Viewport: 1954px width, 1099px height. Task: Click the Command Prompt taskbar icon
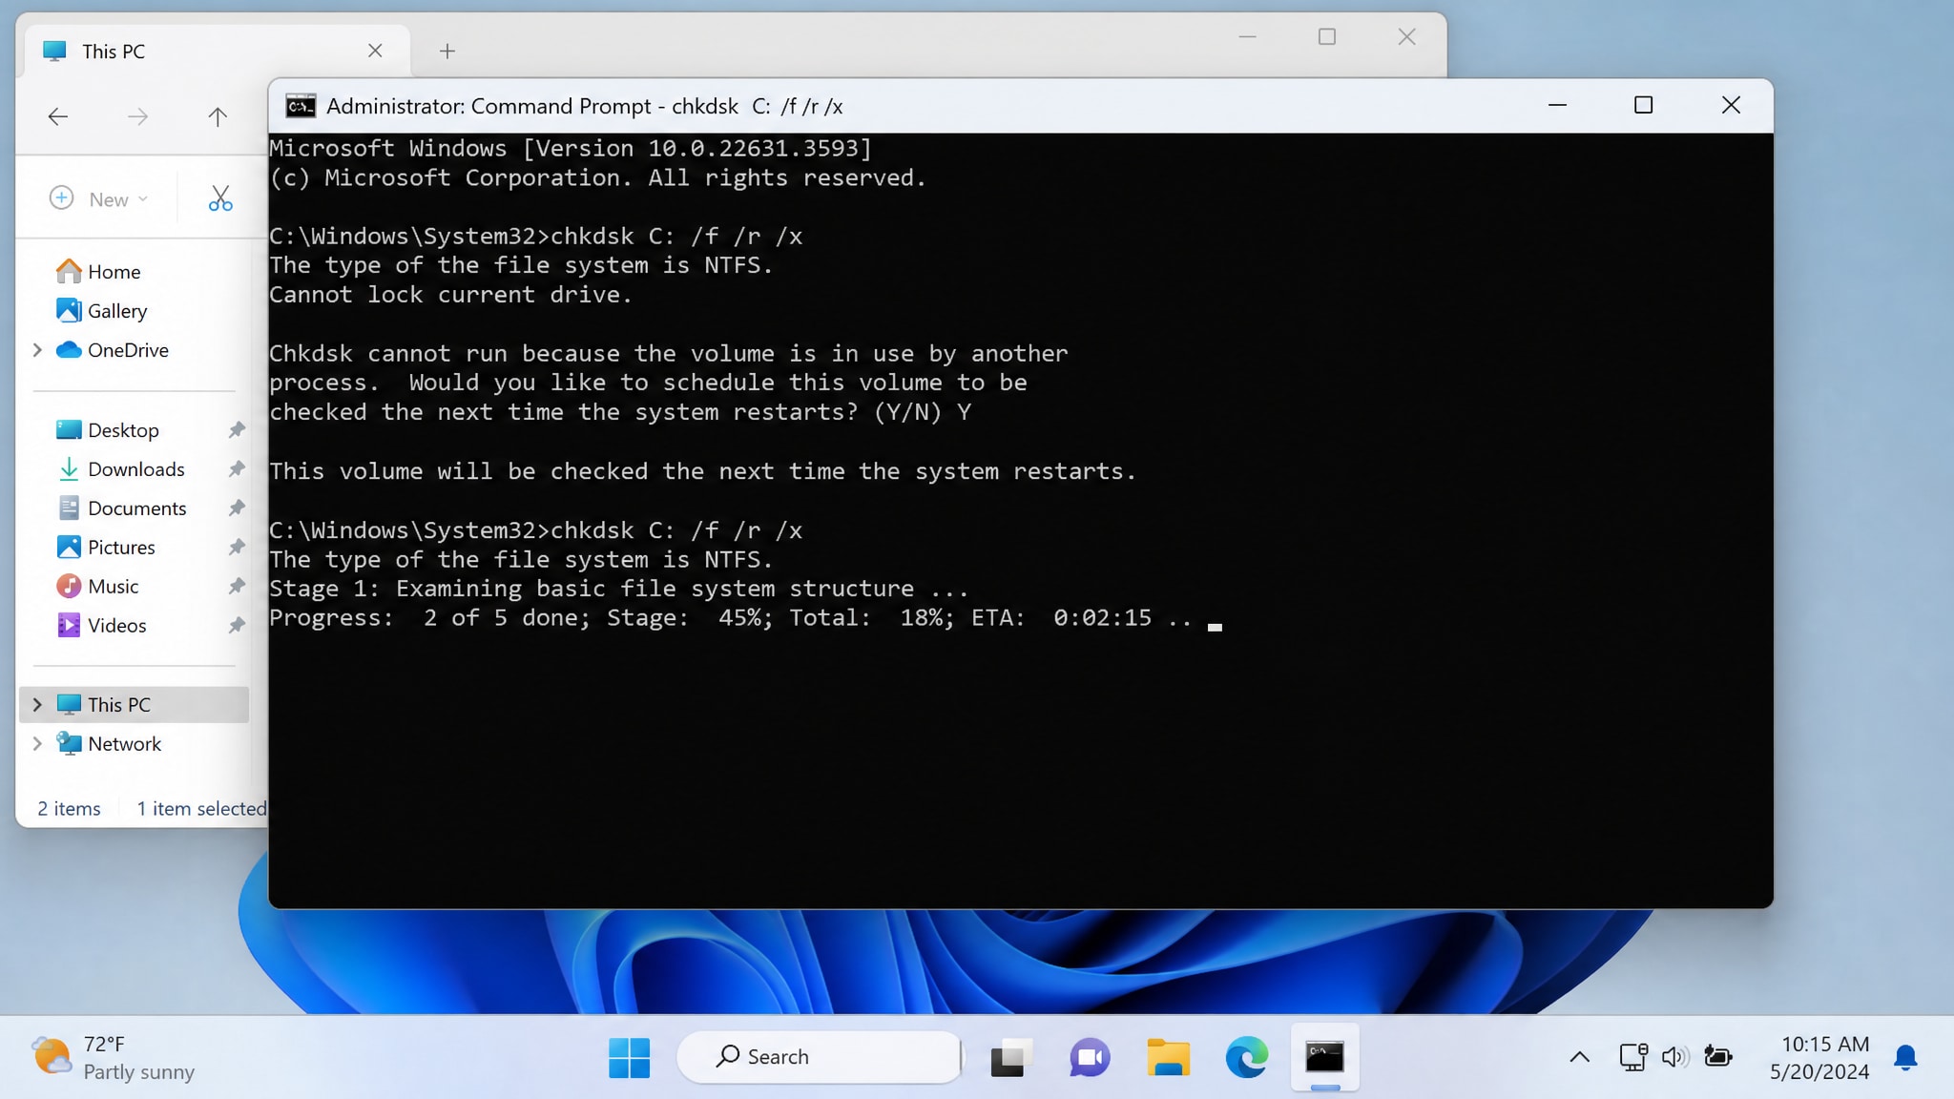tap(1325, 1057)
